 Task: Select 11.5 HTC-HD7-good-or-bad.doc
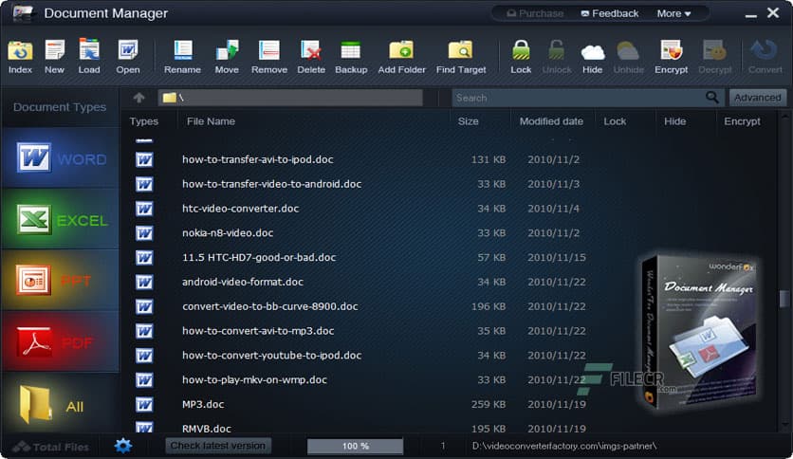[x=259, y=257]
